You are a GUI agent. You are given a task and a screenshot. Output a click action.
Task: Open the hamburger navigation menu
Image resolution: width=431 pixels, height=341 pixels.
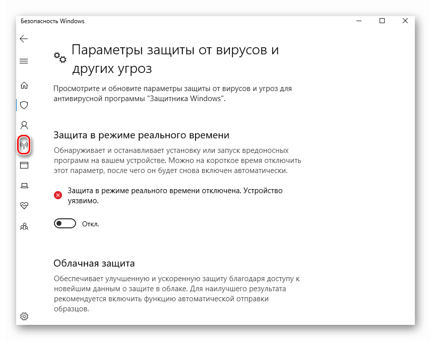pos(24,61)
